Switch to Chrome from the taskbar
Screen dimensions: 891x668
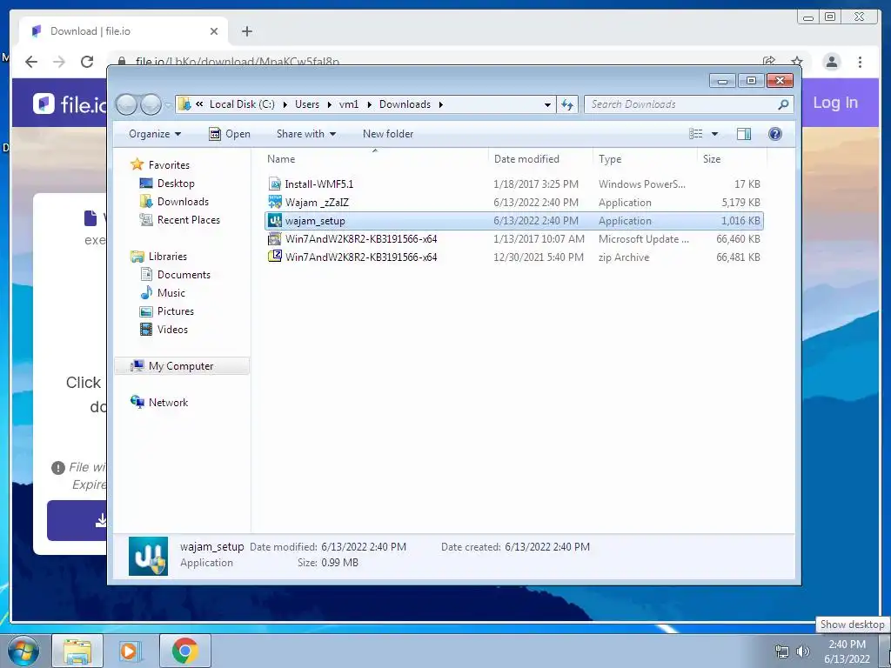click(x=184, y=651)
